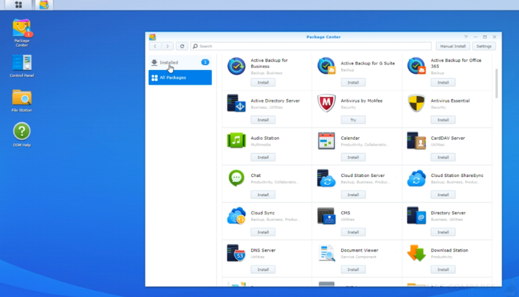Click the Cloud Station ShareSync icon
519x297 pixels.
click(x=416, y=178)
